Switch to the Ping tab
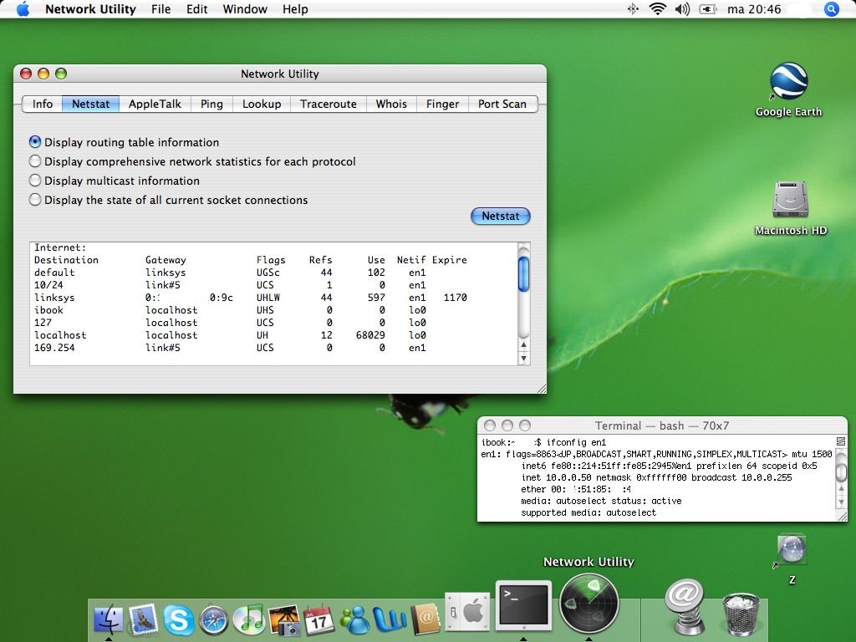 tap(211, 104)
